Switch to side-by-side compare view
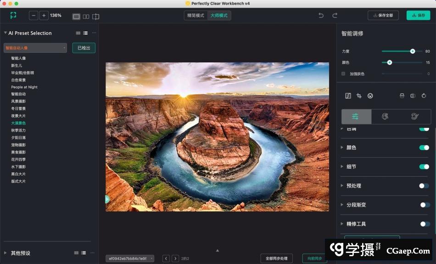The image size is (436, 264). [86, 17]
